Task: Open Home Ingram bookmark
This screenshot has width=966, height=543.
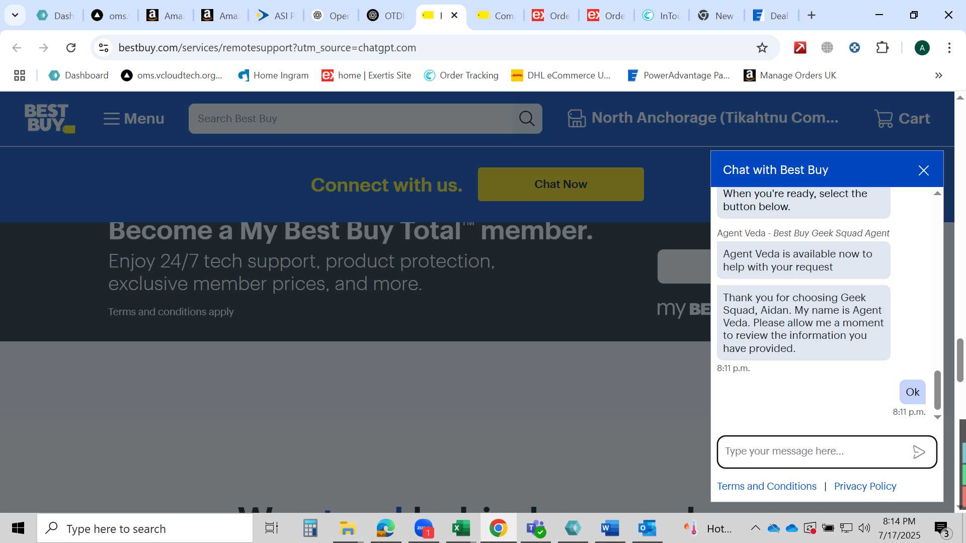Action: coord(273,75)
